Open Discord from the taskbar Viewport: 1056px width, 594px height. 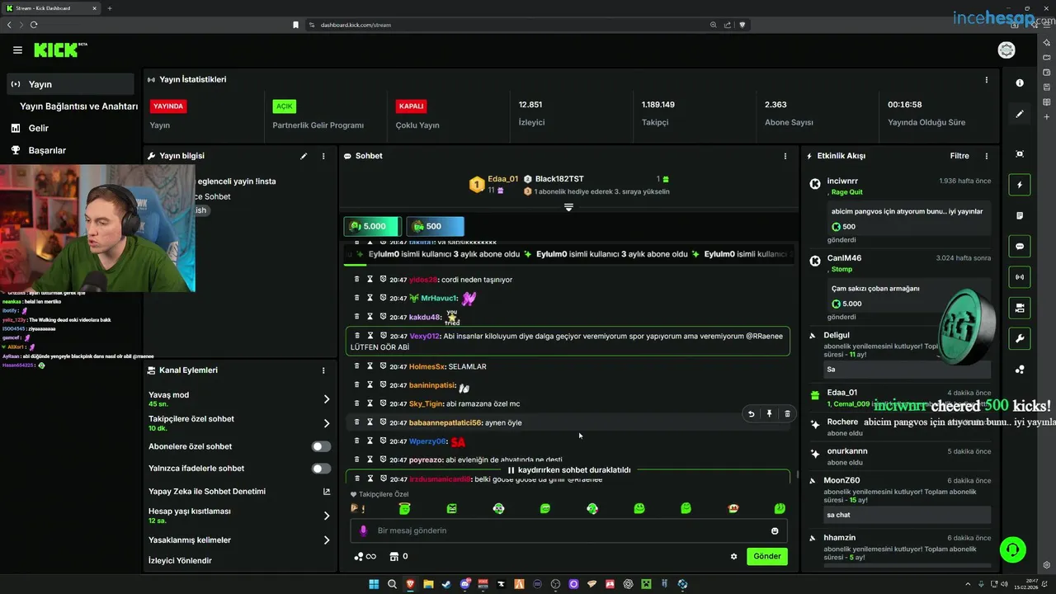tap(465, 584)
